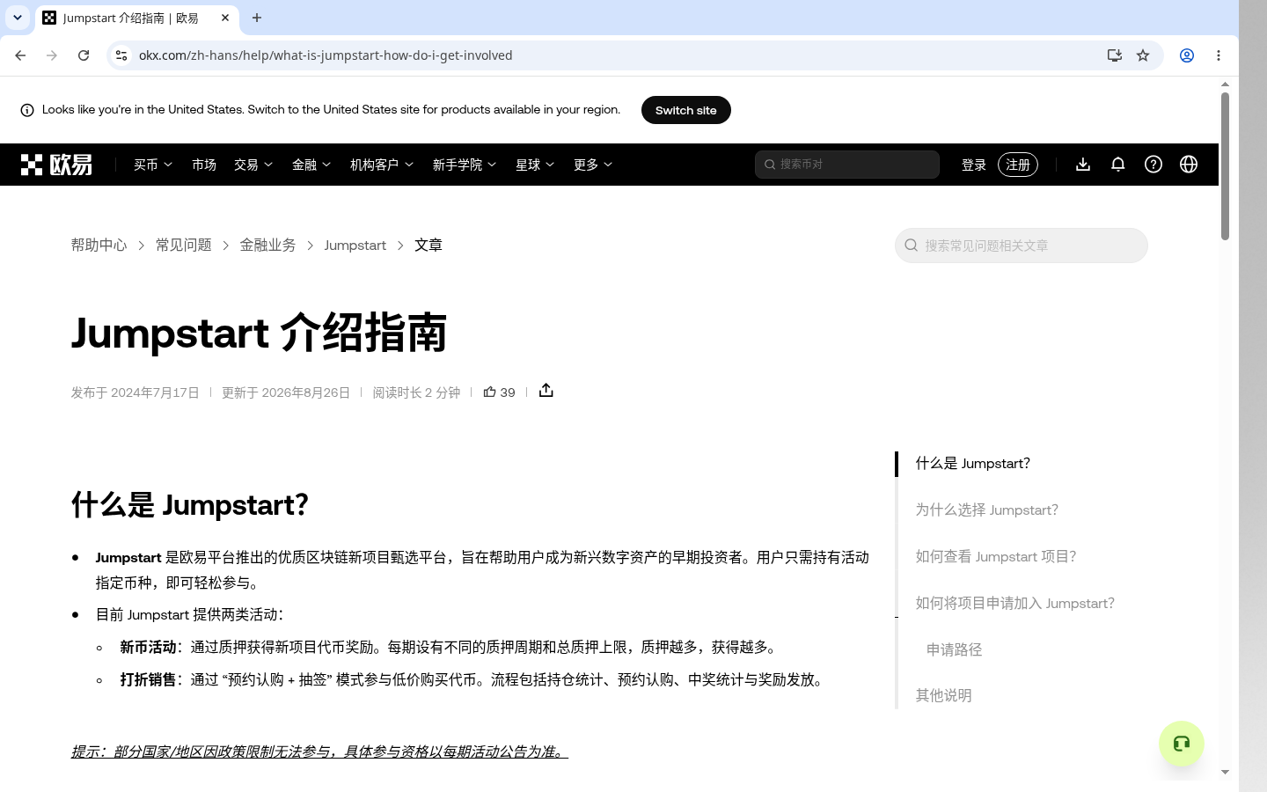
Task: Bookmark this page with star icon
Action: point(1143,55)
